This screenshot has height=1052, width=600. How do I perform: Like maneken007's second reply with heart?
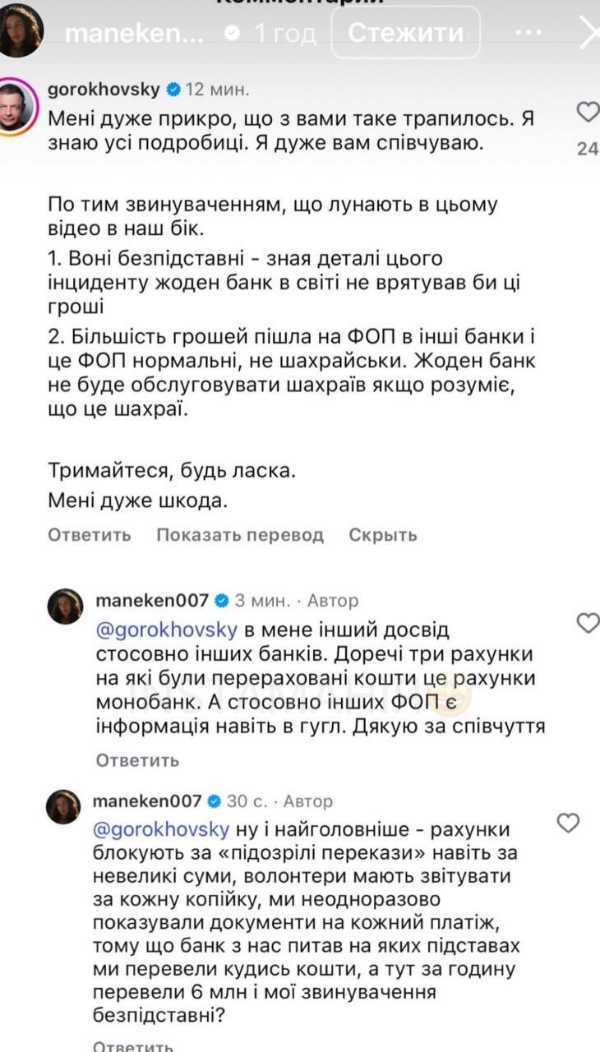click(568, 823)
